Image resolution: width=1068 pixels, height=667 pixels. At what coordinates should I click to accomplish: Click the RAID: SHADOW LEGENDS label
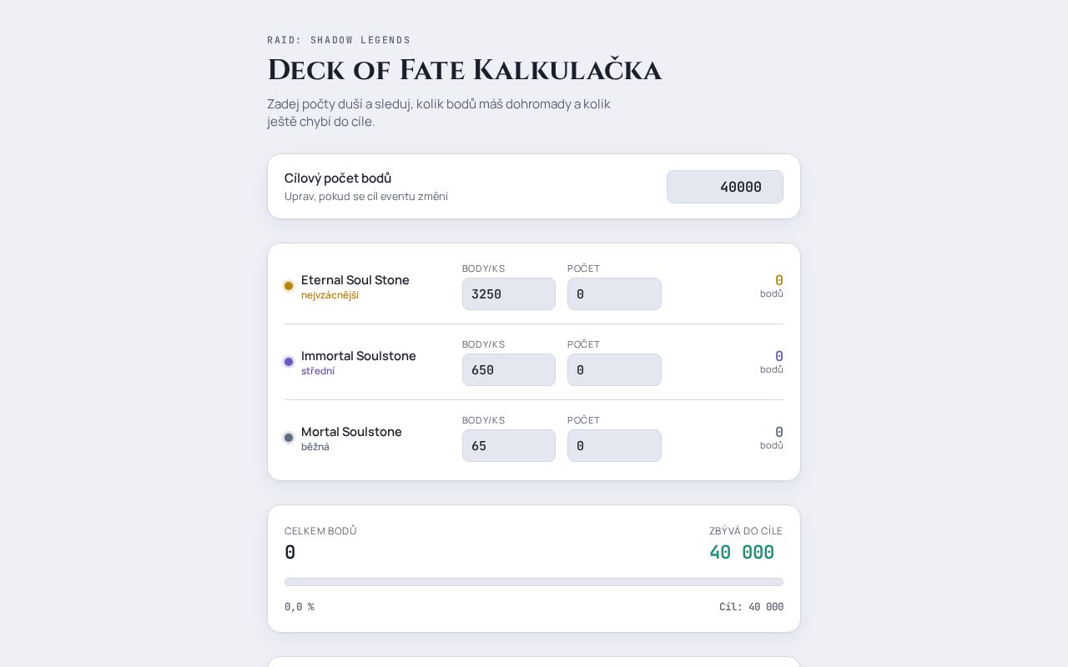[339, 40]
